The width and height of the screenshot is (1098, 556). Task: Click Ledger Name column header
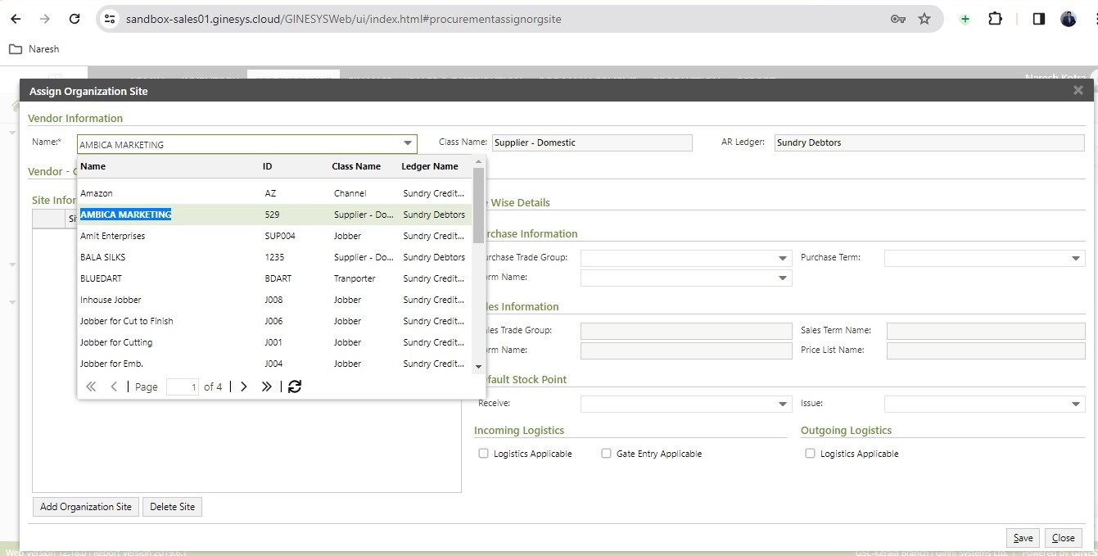point(430,166)
